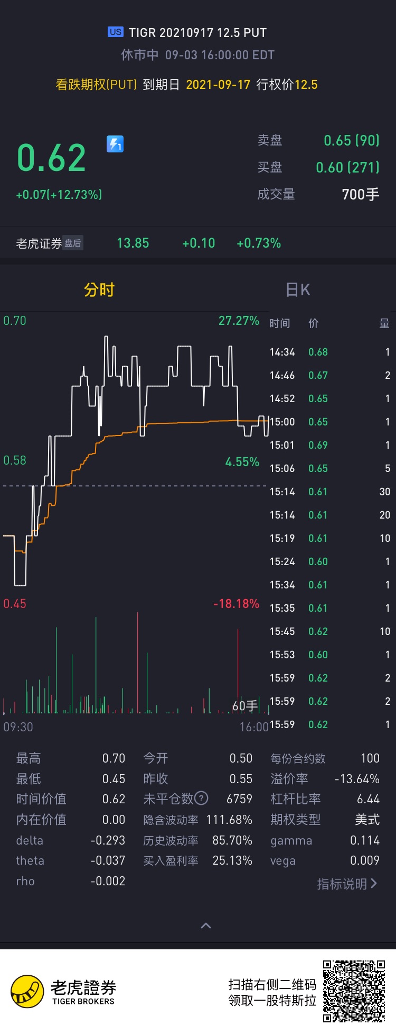Open 指标说明 indicator explanation link
Viewport: 396px width, 1034px height.
[x=347, y=884]
